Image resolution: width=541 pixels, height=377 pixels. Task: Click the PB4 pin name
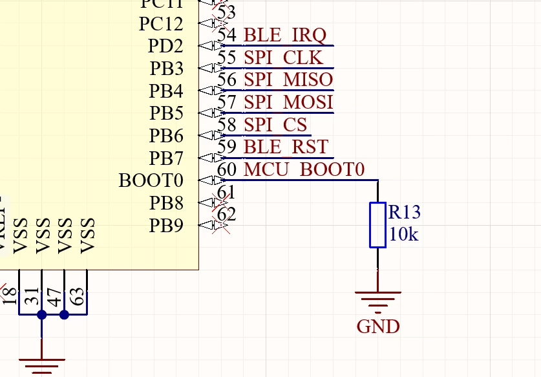tap(166, 91)
